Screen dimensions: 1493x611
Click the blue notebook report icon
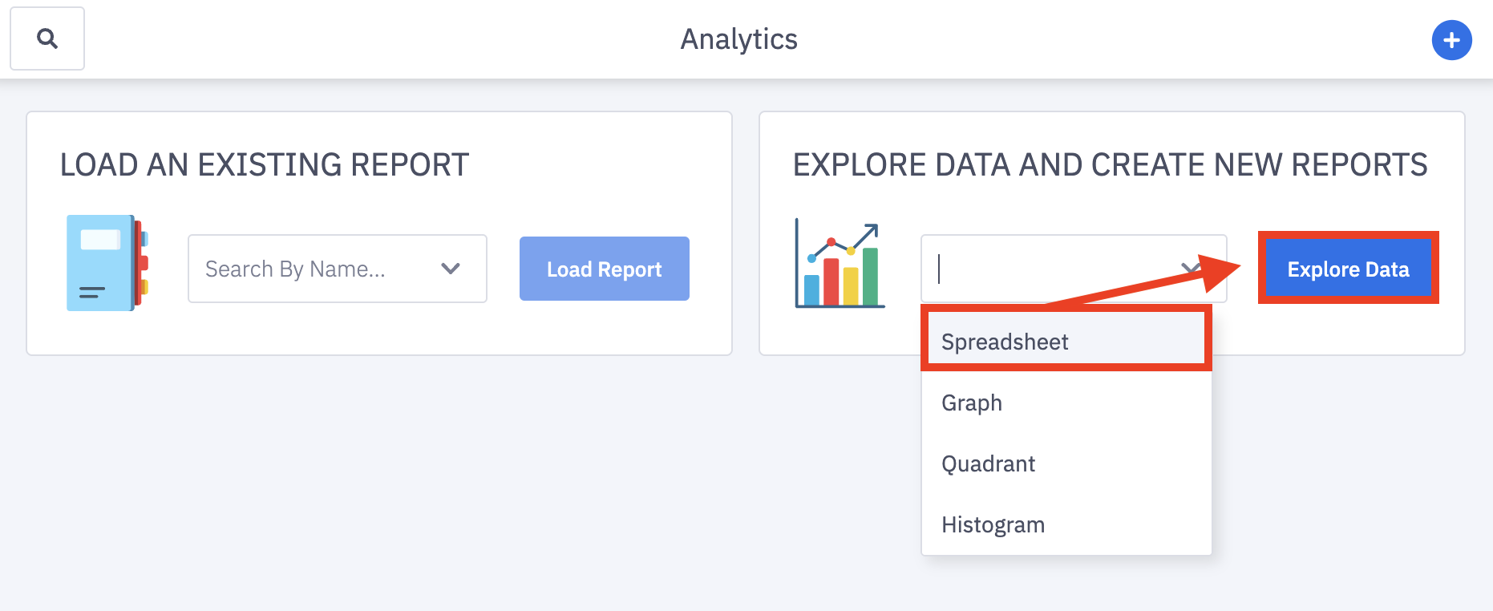pos(107,263)
